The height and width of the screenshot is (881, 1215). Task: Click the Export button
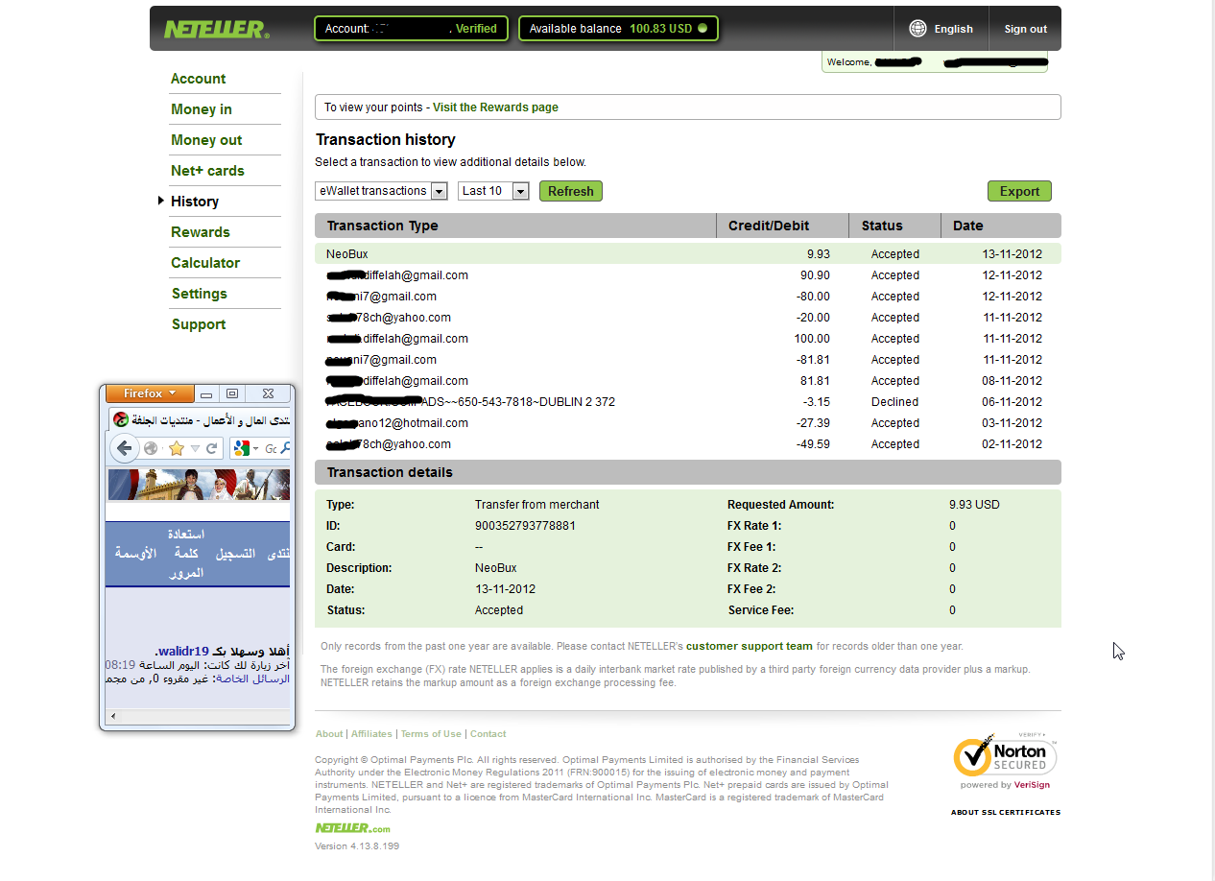coord(1019,191)
